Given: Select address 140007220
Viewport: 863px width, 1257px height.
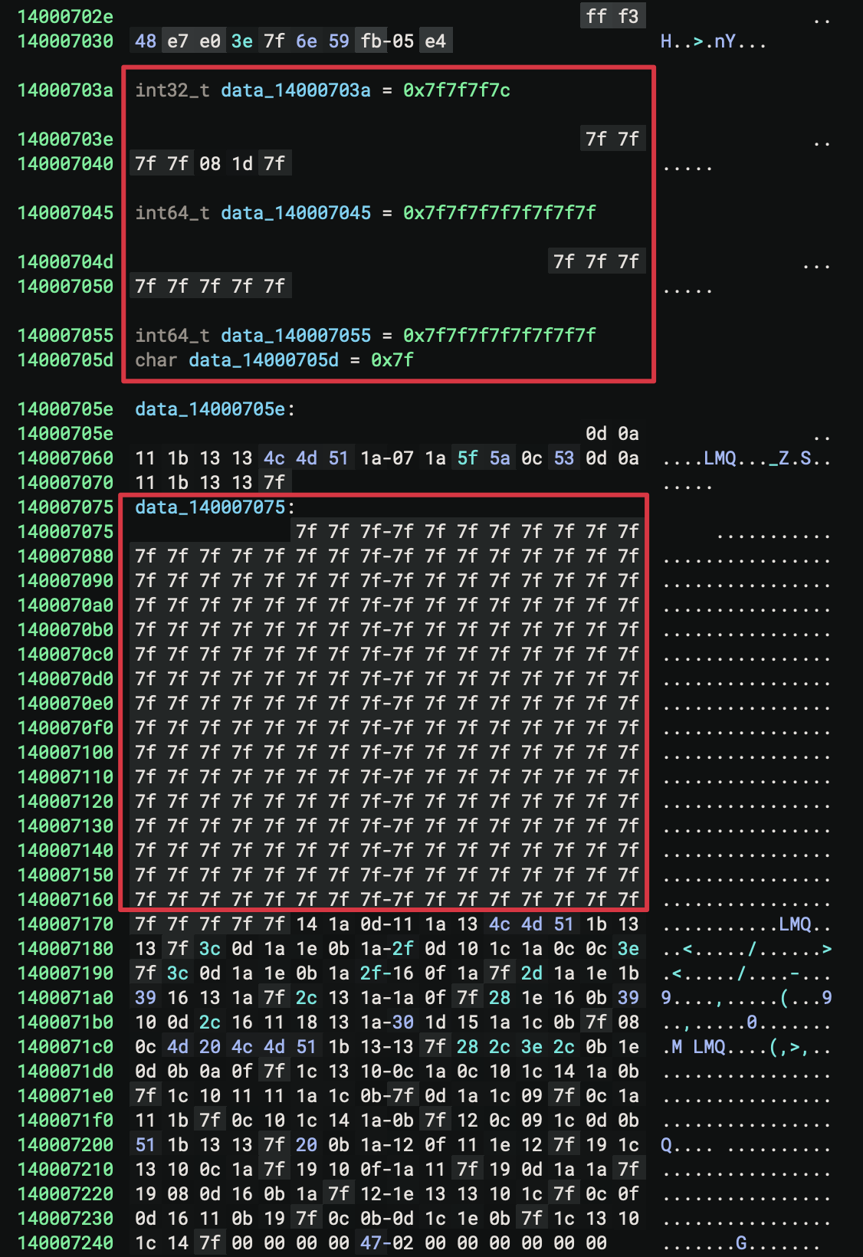Looking at the screenshot, I should [65, 1193].
